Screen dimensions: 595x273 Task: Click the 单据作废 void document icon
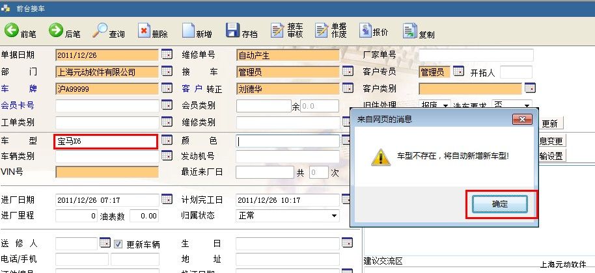(x=322, y=31)
